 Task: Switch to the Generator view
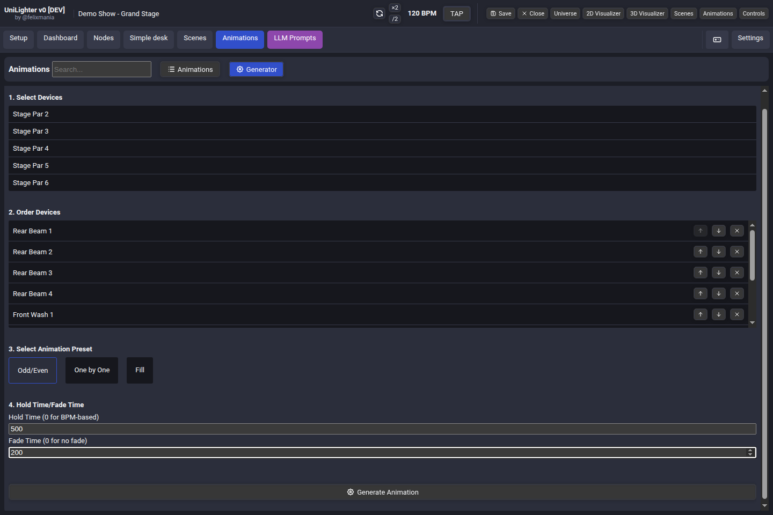[x=256, y=69]
